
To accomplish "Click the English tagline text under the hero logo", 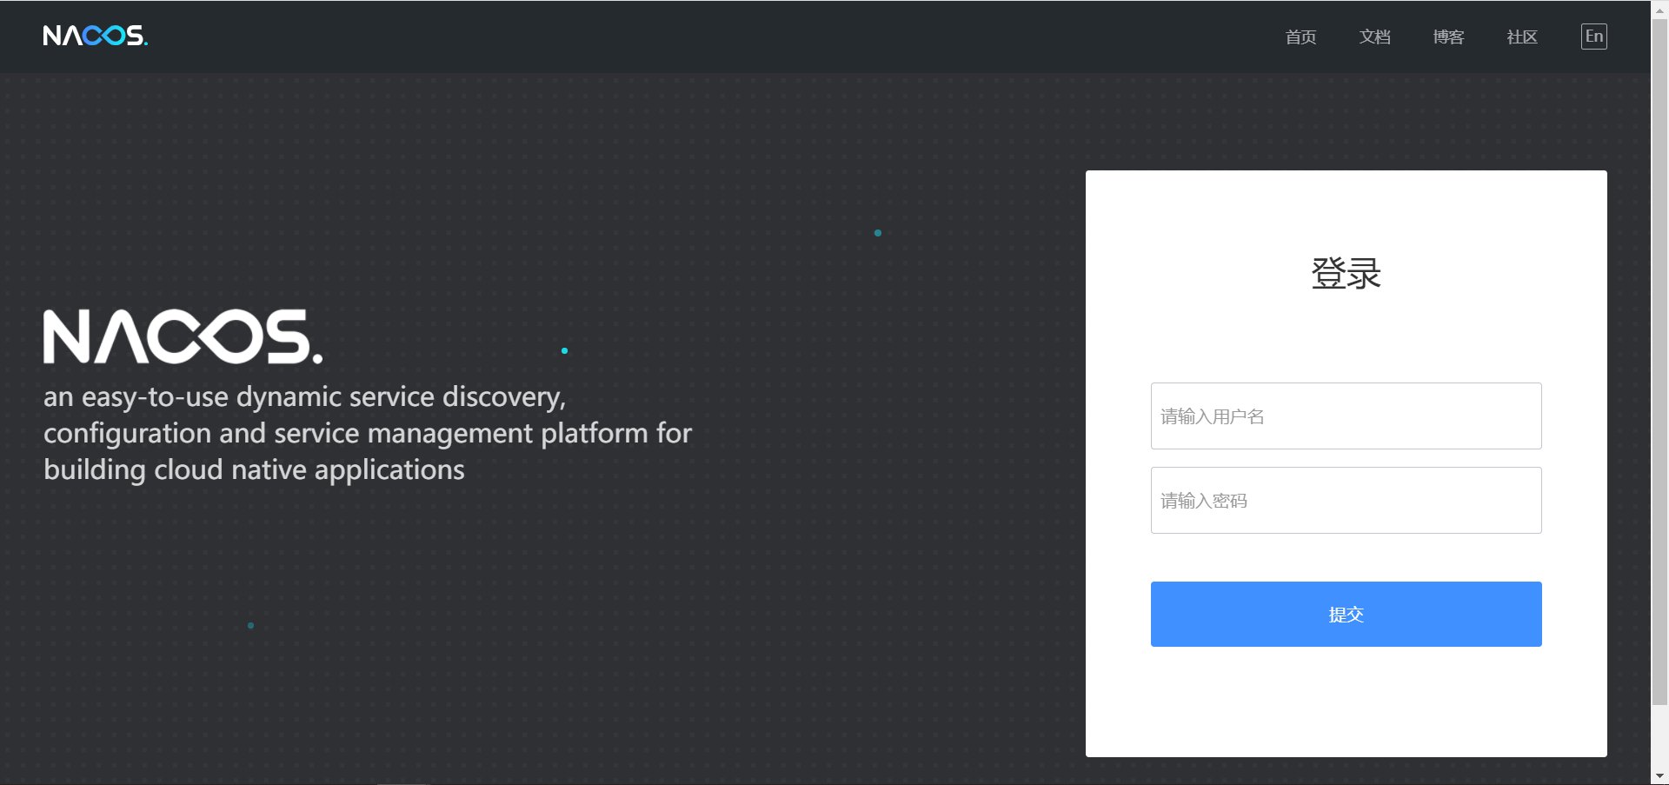I will [x=367, y=433].
